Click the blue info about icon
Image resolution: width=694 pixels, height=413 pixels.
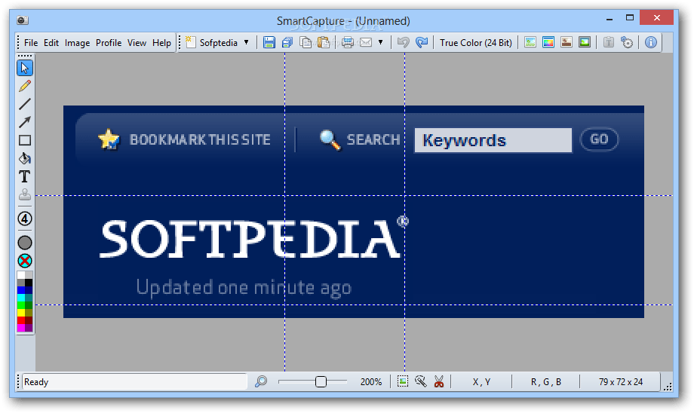click(x=650, y=42)
